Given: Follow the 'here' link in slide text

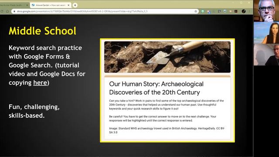Looking at the screenshot, I should point(40,83).
